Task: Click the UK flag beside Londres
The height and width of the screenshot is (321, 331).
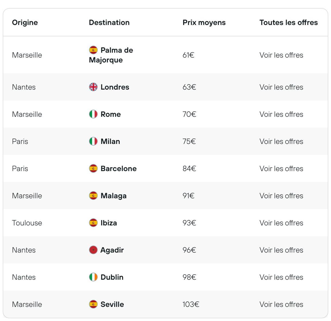Action: pyautogui.click(x=93, y=87)
